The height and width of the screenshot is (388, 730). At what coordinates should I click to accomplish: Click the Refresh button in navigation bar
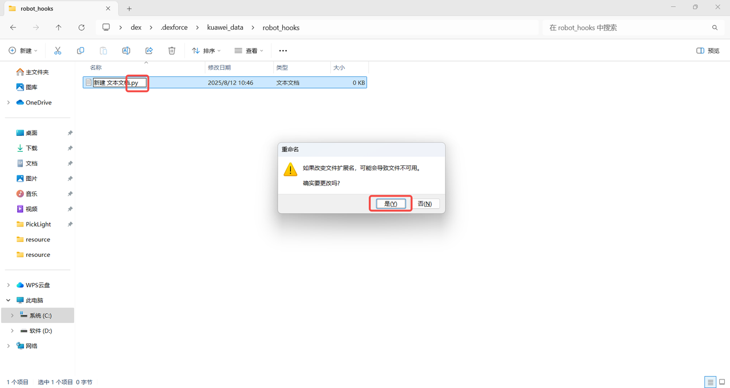tap(82, 27)
